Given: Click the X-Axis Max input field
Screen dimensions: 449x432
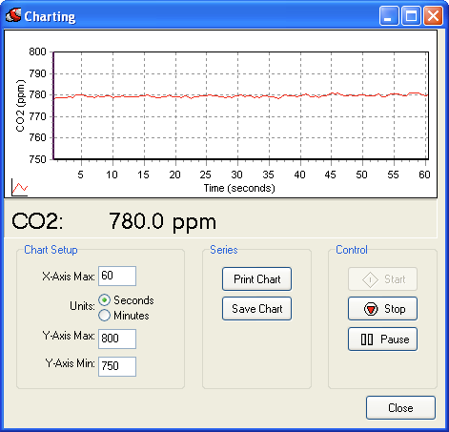Looking at the screenshot, I should click(117, 276).
